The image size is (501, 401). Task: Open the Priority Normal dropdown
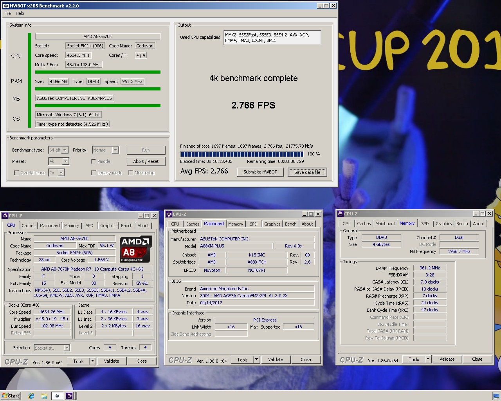(x=115, y=150)
